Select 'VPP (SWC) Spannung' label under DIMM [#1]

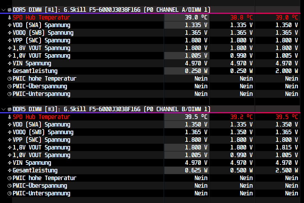[x=41, y=40]
